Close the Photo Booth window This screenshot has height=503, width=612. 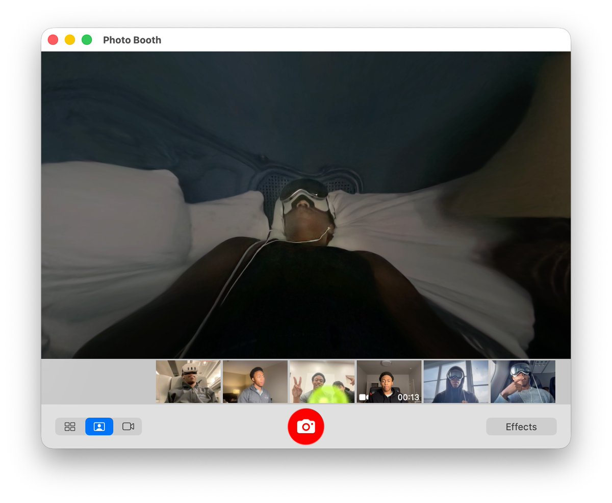coord(53,40)
